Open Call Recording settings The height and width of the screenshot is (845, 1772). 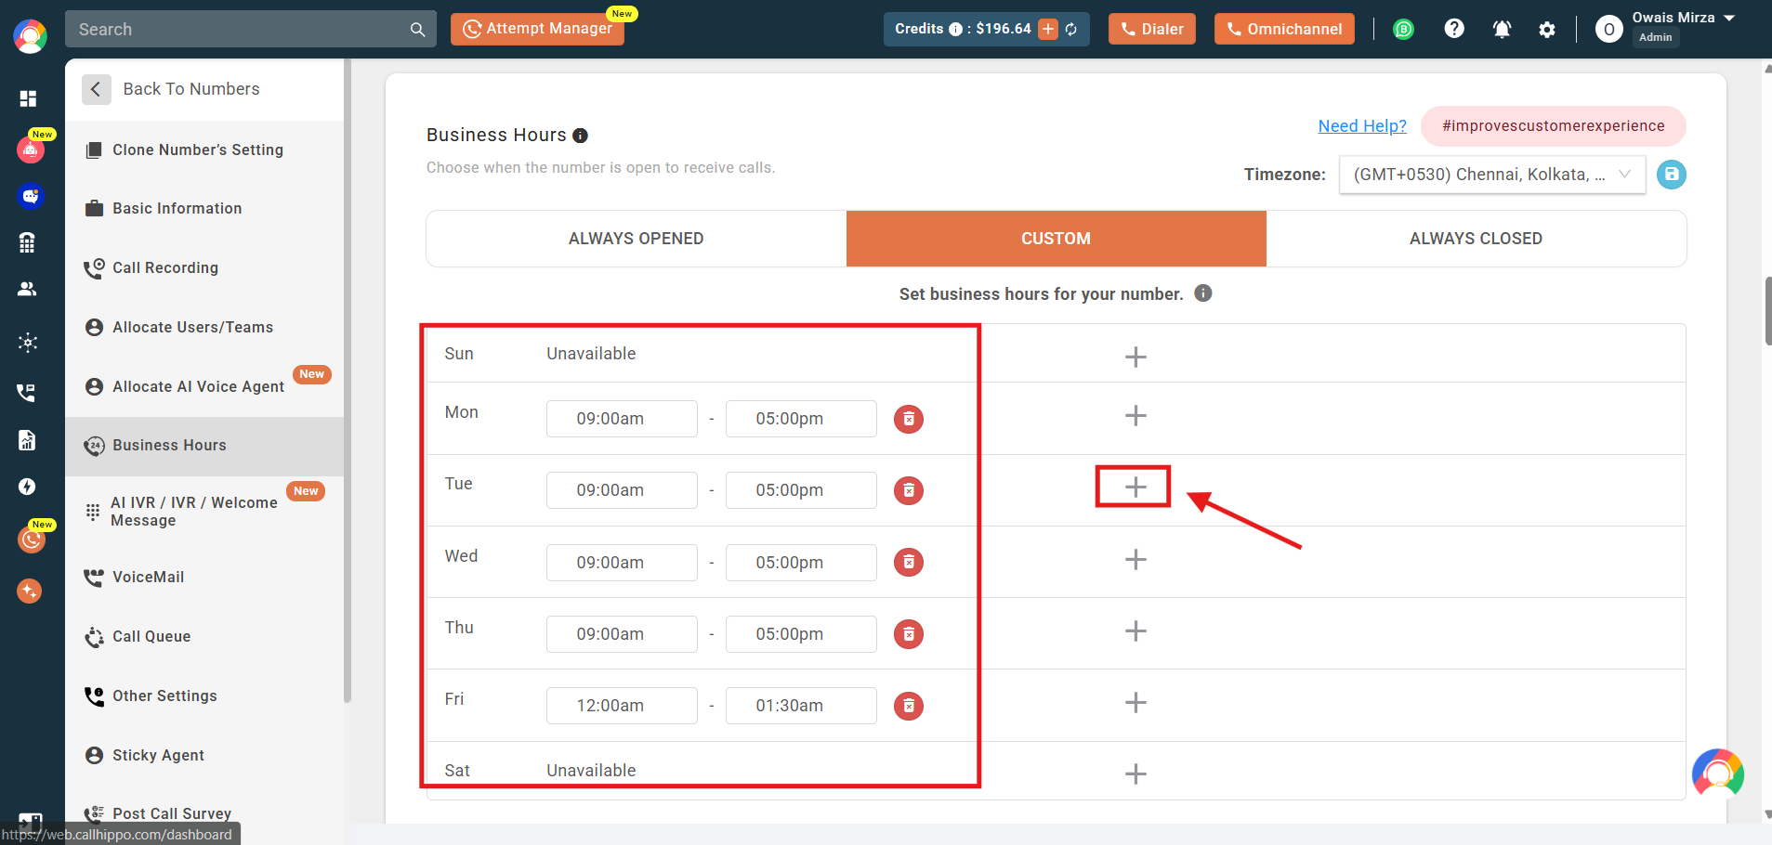205,267
